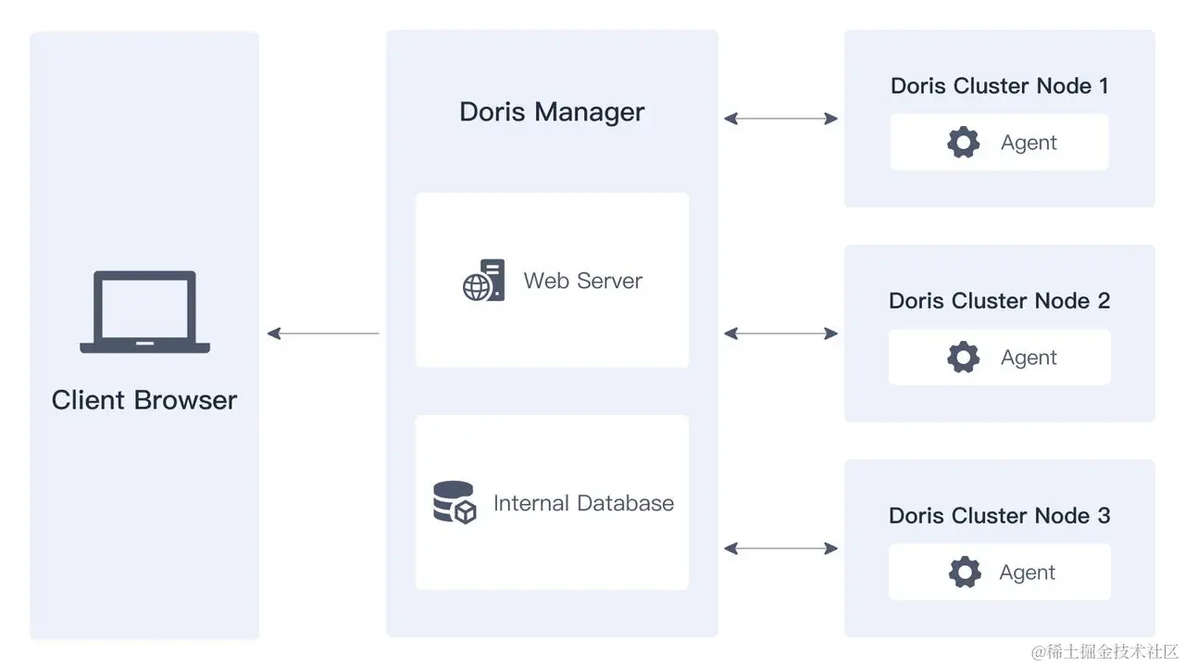Select the Agent gear icon in Node 2
The height and width of the screenshot is (667, 1185).
pos(962,357)
